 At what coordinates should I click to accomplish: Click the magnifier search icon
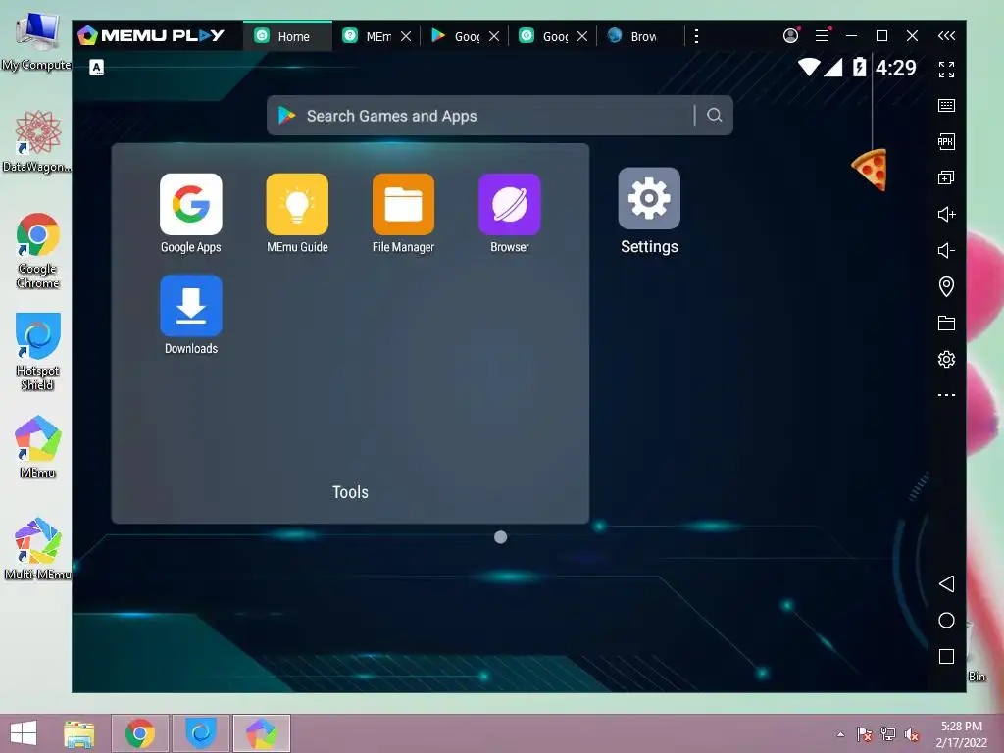point(715,116)
